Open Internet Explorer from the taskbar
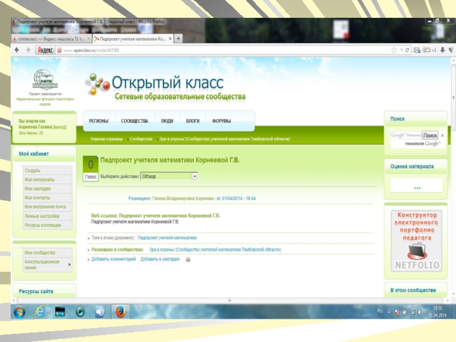 (x=40, y=312)
